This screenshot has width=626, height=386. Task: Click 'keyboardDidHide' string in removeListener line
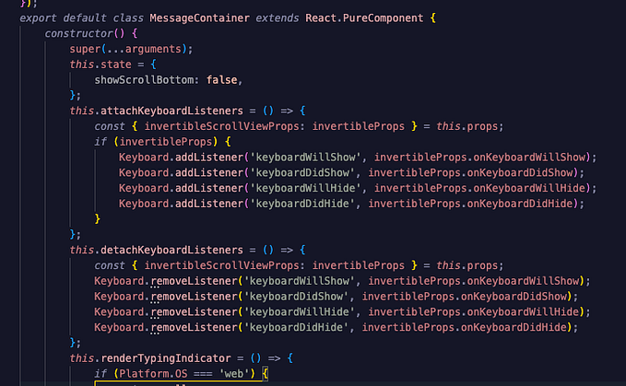[x=296, y=327]
